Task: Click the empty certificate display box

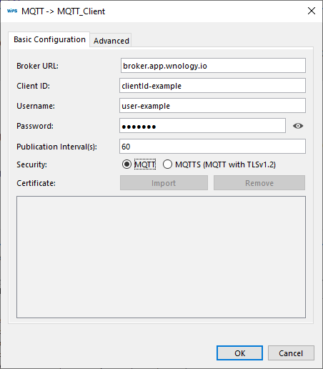Action: pyautogui.click(x=161, y=257)
